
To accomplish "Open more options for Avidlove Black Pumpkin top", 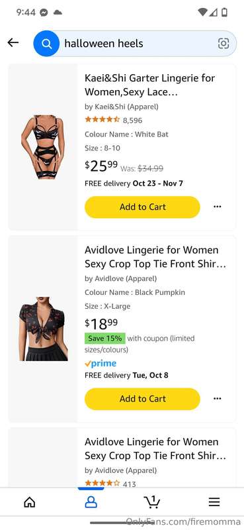I will [x=218, y=399].
